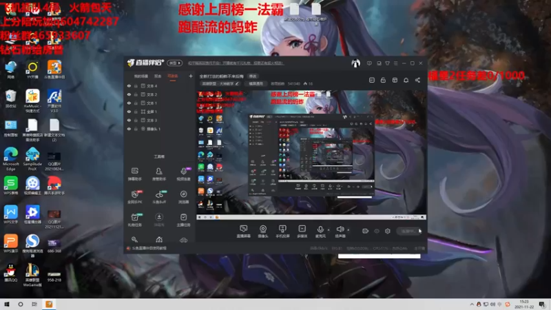Toggle visibility of 文本 3 layer
The width and height of the screenshot is (551, 310).
point(129,120)
